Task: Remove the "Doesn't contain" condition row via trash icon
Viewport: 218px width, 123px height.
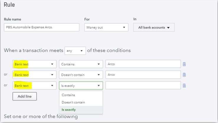Action: tap(184, 75)
